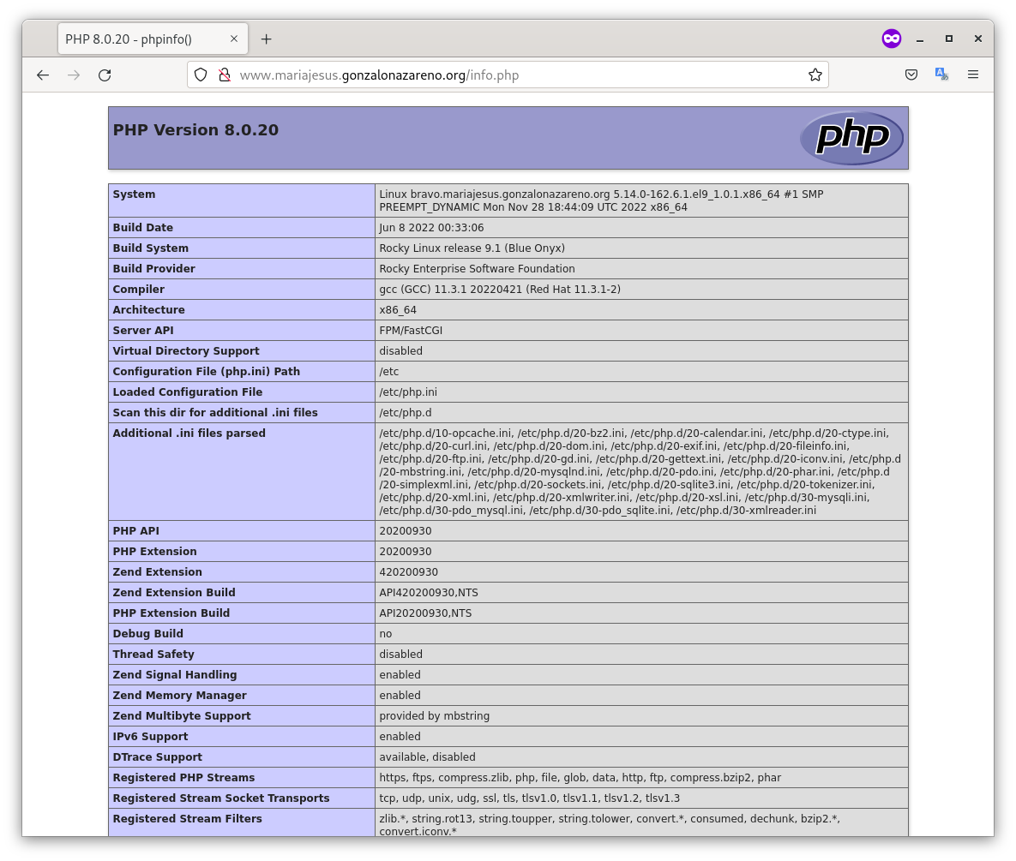Click the PHP Version 8.0.20 heading
The height and width of the screenshot is (861, 1016).
point(195,130)
